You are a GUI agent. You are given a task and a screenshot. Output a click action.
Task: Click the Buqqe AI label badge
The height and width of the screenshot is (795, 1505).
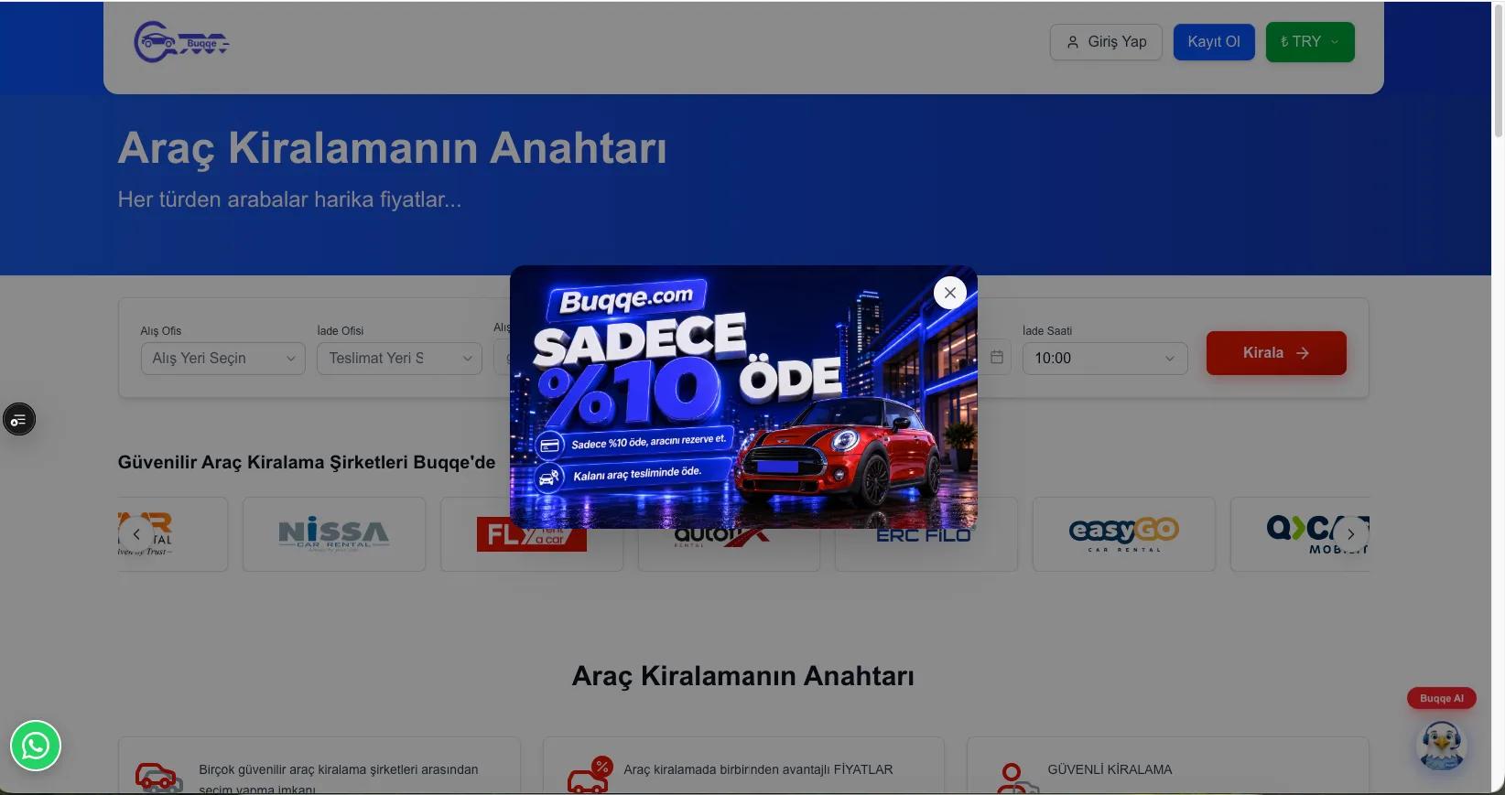pyautogui.click(x=1442, y=698)
